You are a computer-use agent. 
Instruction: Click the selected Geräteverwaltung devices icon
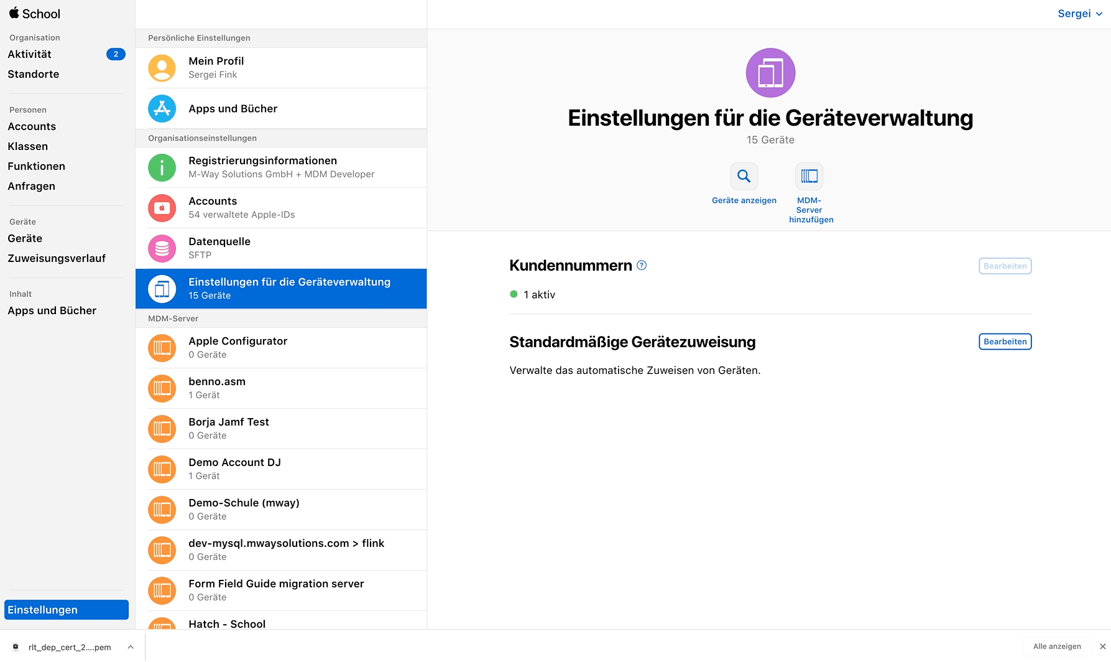point(162,289)
